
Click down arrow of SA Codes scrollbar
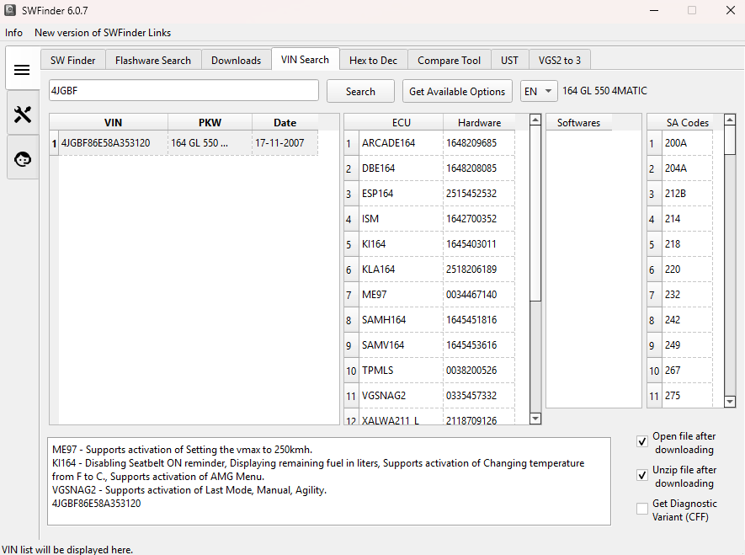point(731,402)
